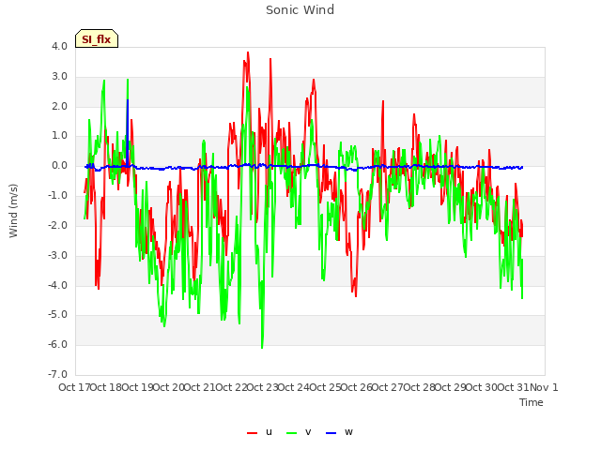Image resolution: width=601 pixels, height=450 pixels.
Task: Click the Time axis label
Action: coord(532,402)
